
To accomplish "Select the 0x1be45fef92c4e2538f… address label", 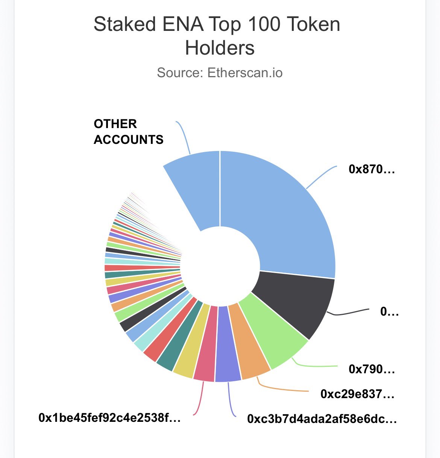I will [109, 418].
